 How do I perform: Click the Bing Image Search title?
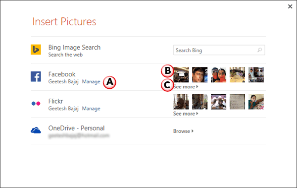click(74, 48)
